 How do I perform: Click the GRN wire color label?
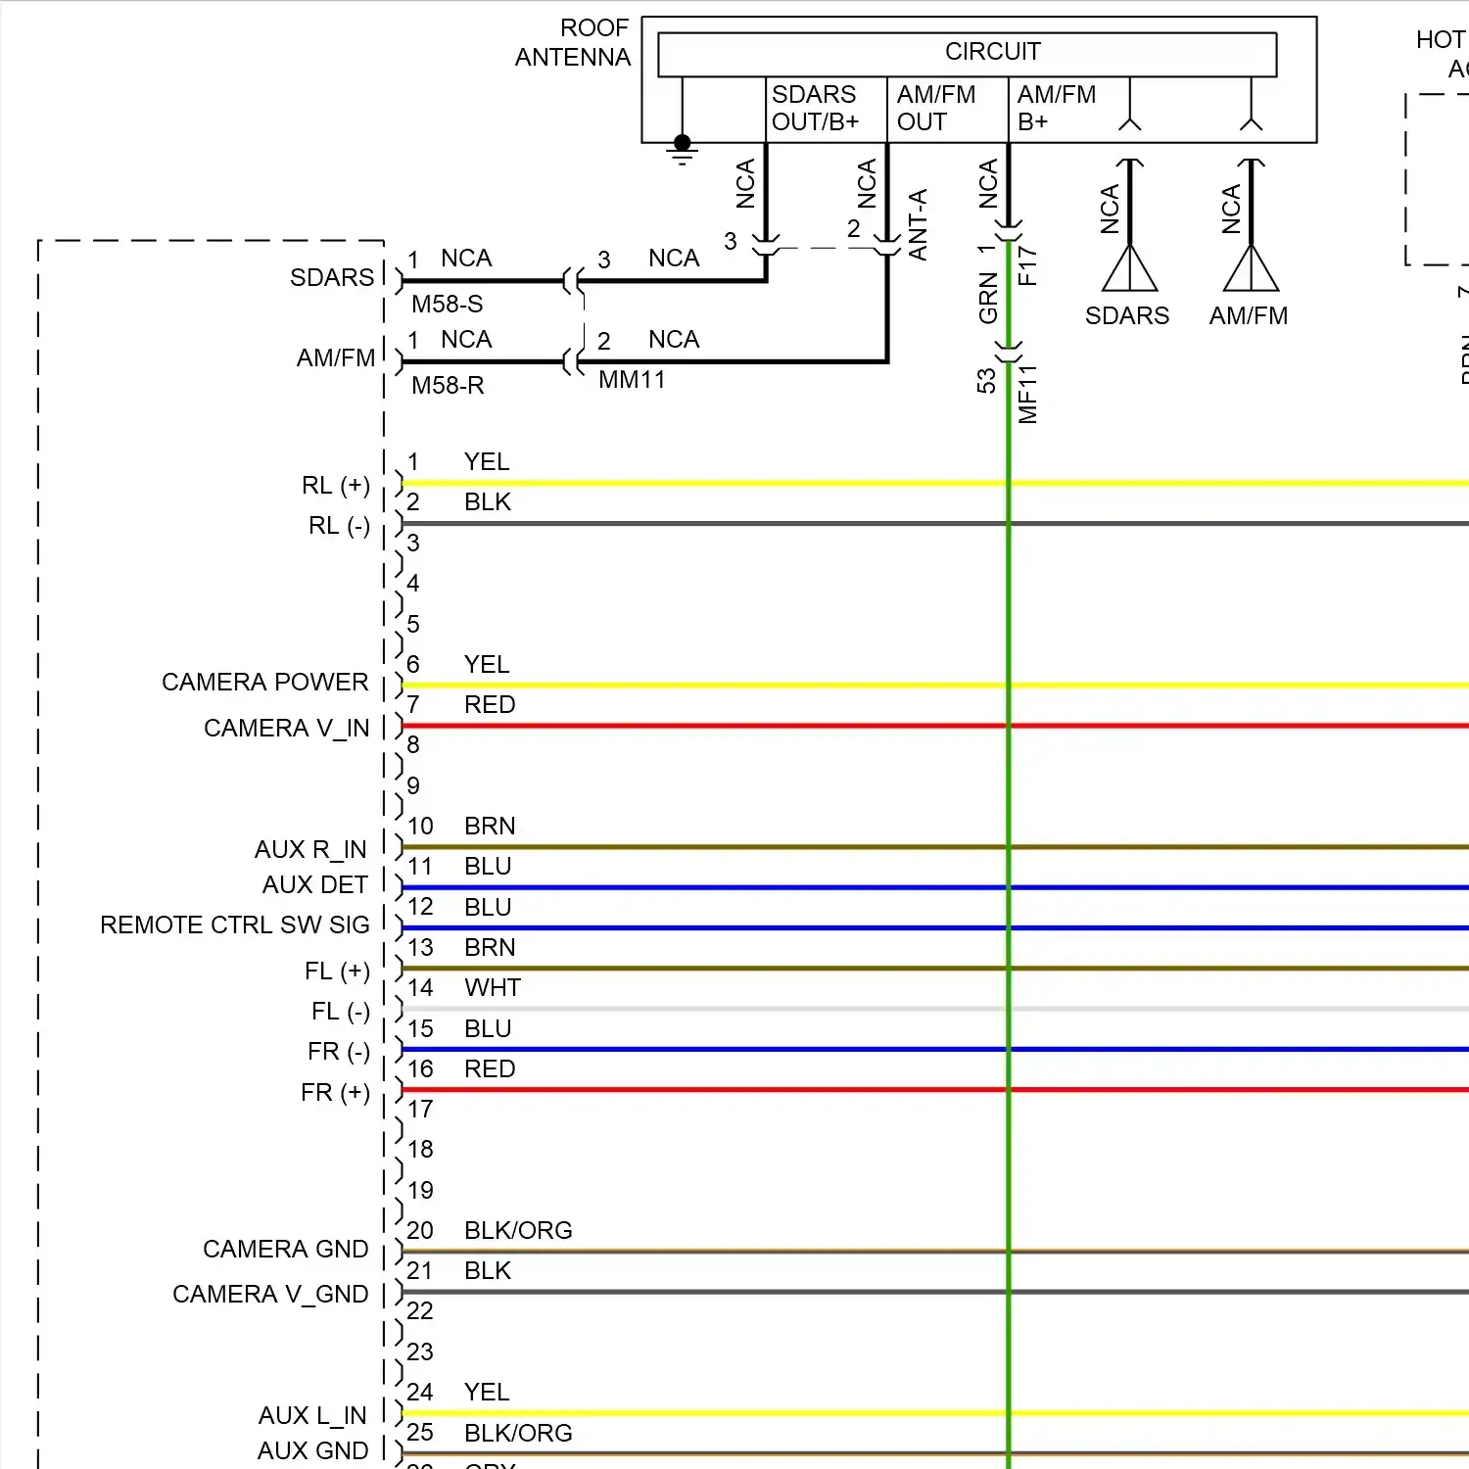(988, 299)
